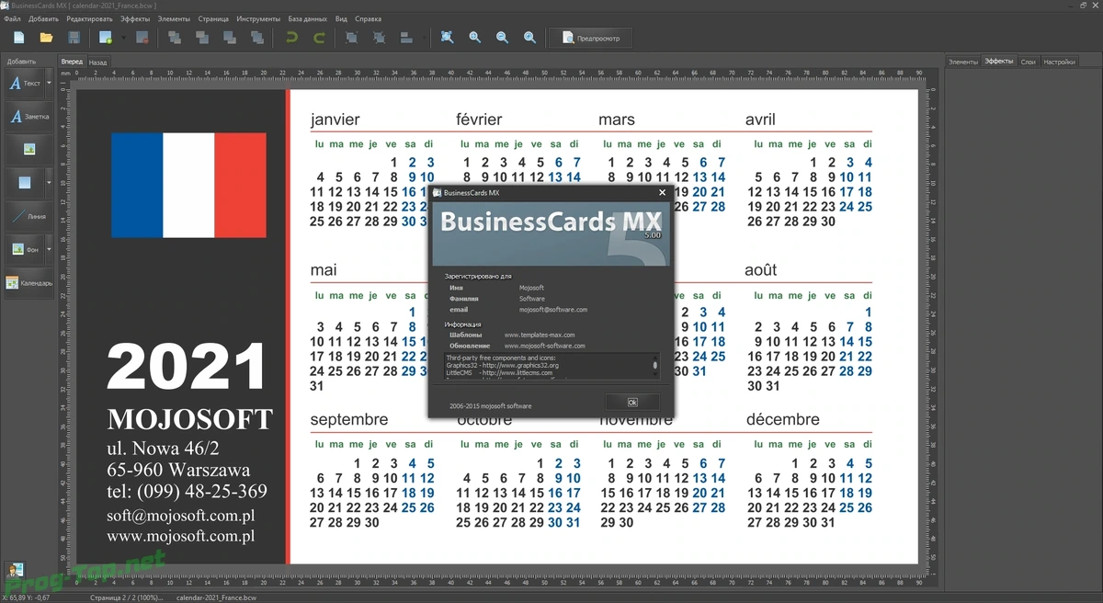Open a file with the folder icon
Image resolution: width=1103 pixels, height=603 pixels.
[x=46, y=38]
